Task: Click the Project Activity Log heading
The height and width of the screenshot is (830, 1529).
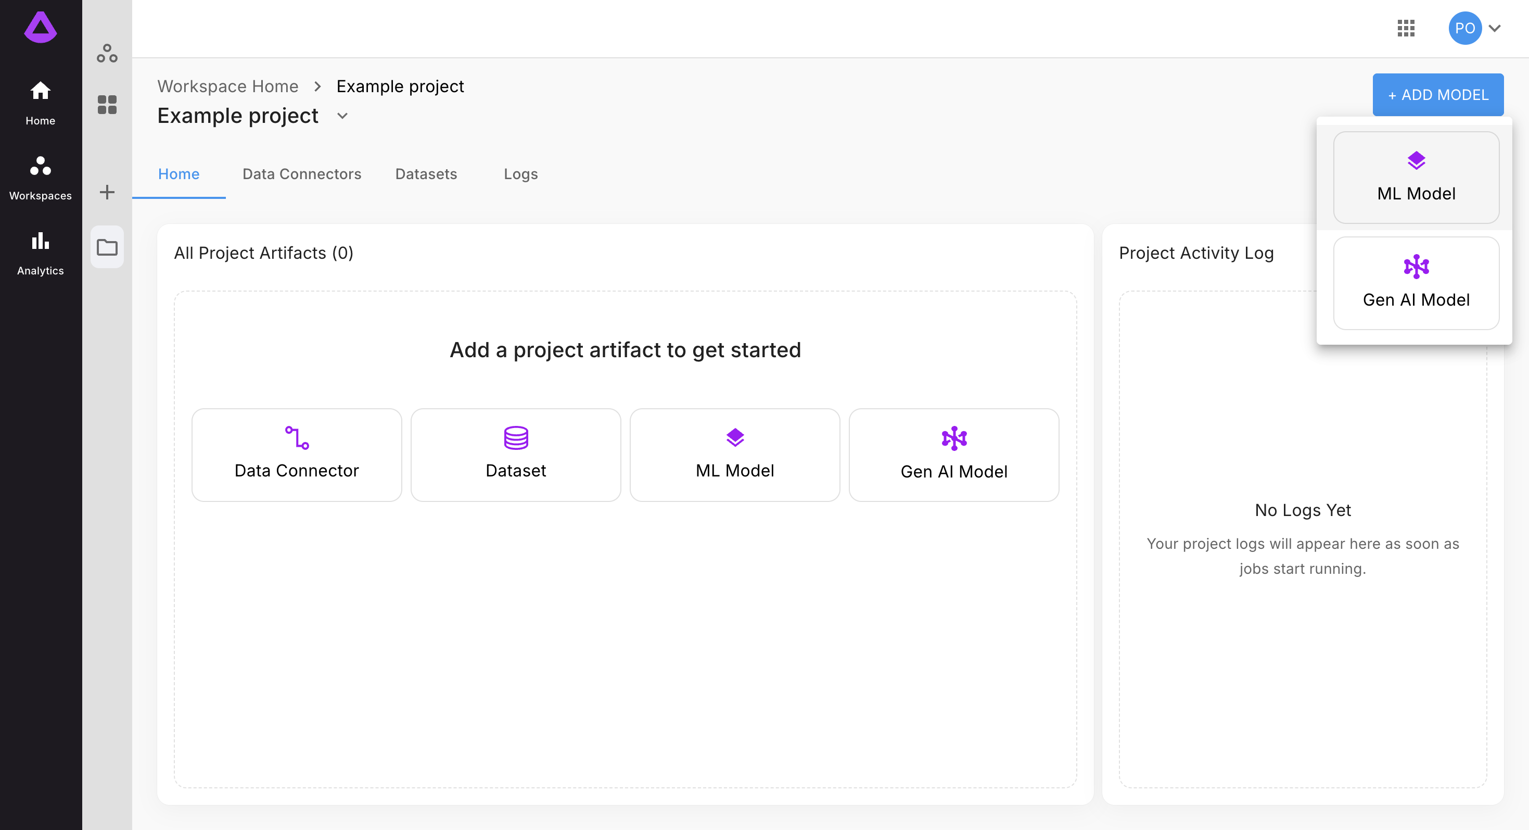Action: [x=1196, y=253]
